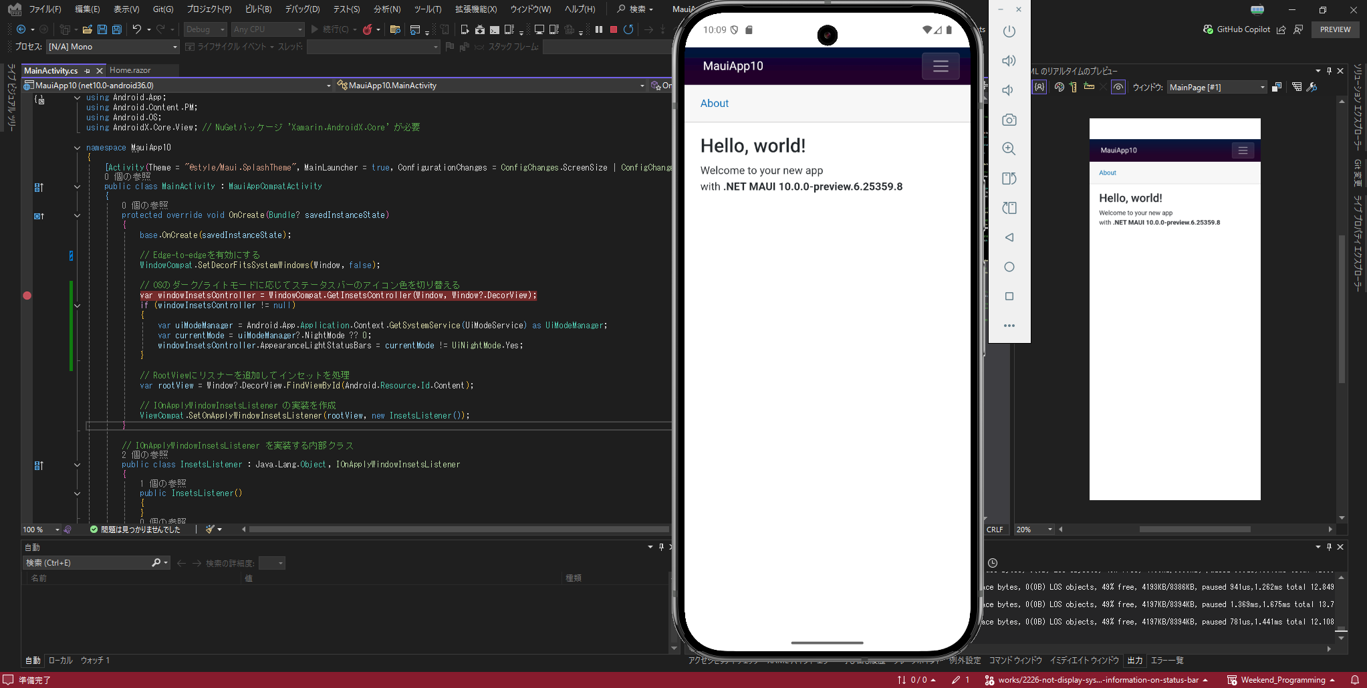The image size is (1367, 688).
Task: Open the ファイル(F) menu
Action: click(45, 9)
